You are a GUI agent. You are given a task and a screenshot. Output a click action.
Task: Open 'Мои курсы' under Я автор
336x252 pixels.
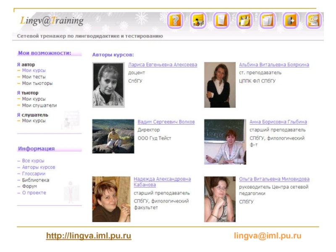click(x=34, y=70)
